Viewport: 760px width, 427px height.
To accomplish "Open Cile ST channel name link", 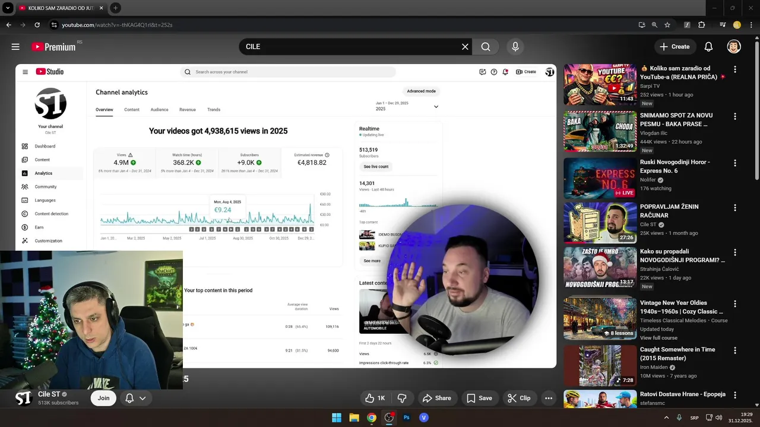I will coord(49,394).
